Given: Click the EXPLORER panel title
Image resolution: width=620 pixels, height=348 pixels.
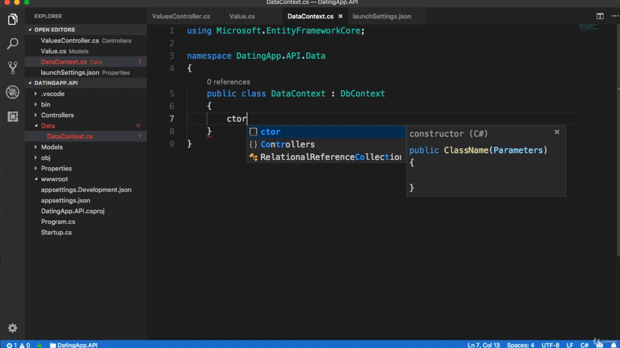Looking at the screenshot, I should (x=48, y=16).
